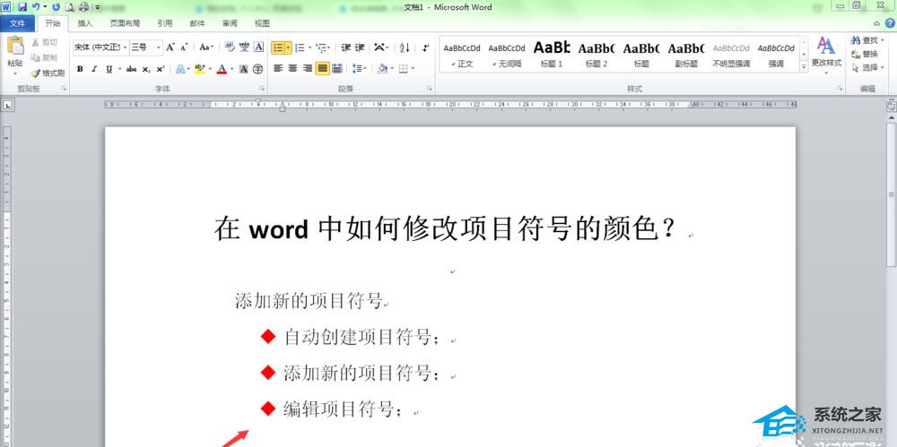
Task: Redo the last action
Action: [x=56, y=7]
